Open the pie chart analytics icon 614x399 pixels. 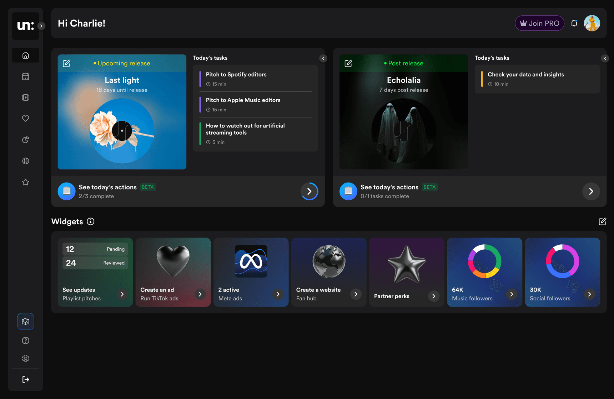pos(25,140)
